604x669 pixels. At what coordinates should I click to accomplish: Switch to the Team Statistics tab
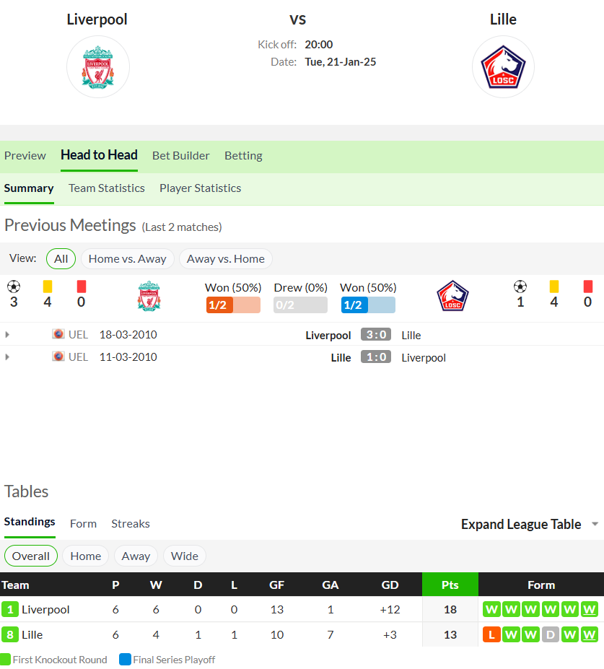(x=107, y=188)
